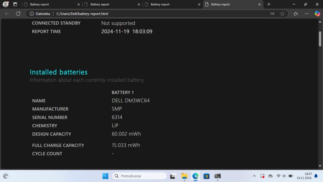The width and height of the screenshot is (323, 182).
Task: Click the page vertical scrollbar thumb
Action: coord(320,39)
